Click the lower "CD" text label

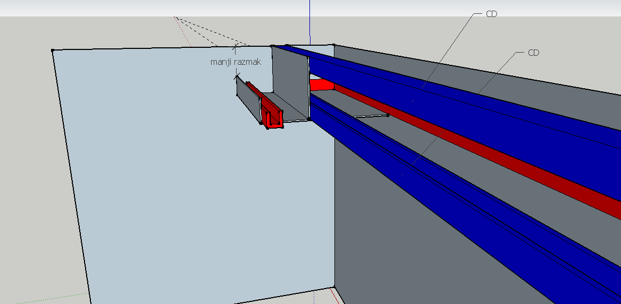coord(533,53)
